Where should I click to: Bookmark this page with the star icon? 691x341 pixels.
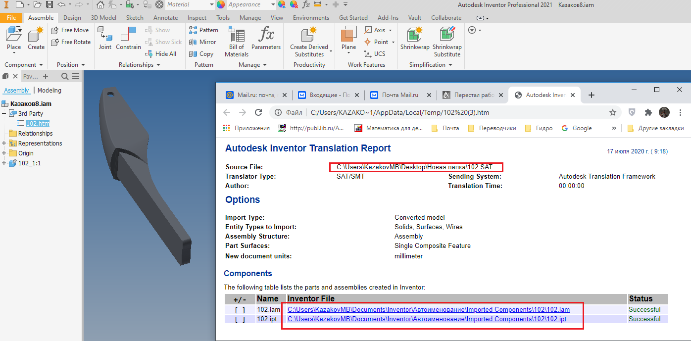tap(613, 112)
